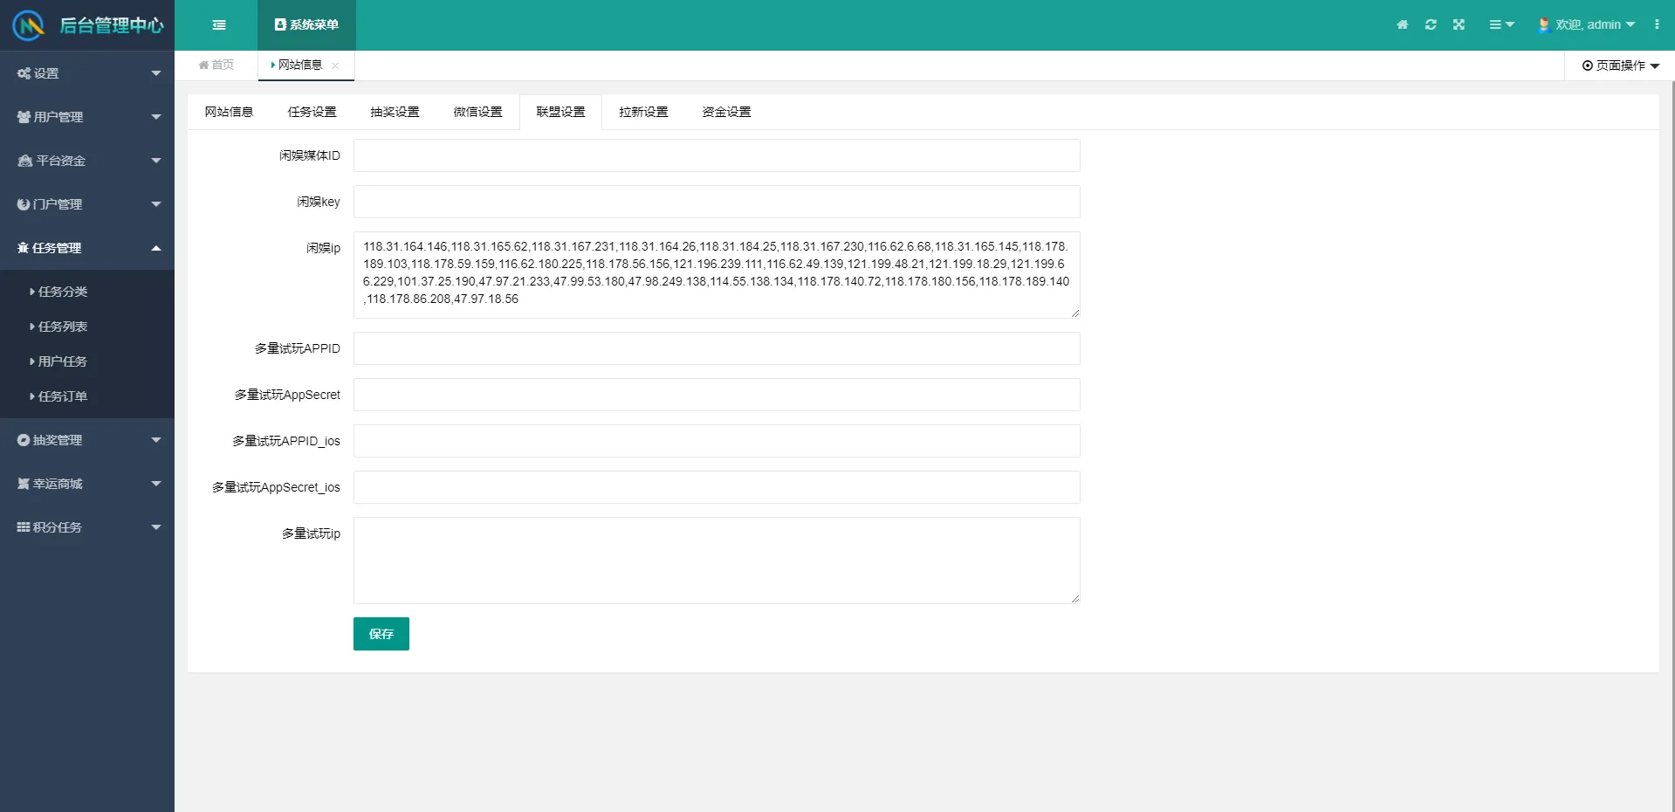Click the 设置 gears icon in sidebar
Screen dimensions: 1675x812
(24, 73)
